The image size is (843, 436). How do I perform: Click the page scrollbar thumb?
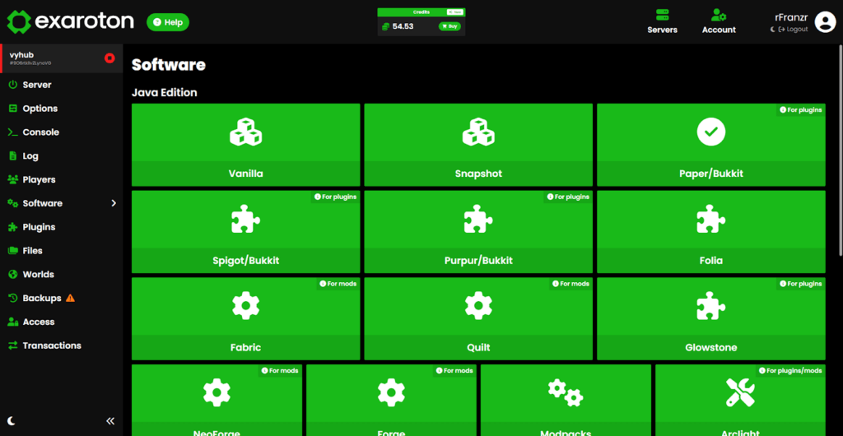pyautogui.click(x=841, y=151)
